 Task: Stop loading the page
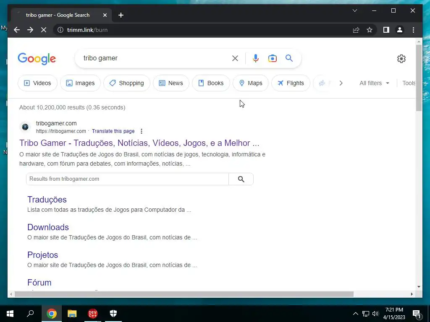click(x=44, y=30)
